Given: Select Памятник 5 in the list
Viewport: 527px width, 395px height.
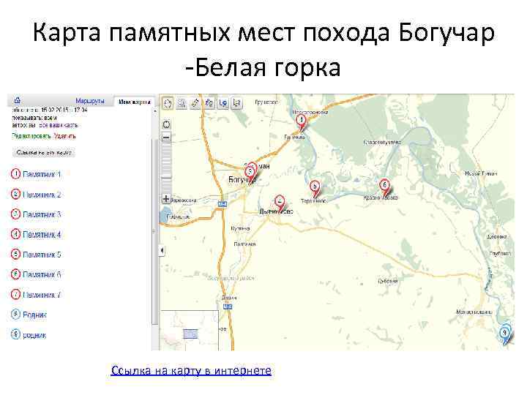Looking at the screenshot, I should tap(42, 255).
